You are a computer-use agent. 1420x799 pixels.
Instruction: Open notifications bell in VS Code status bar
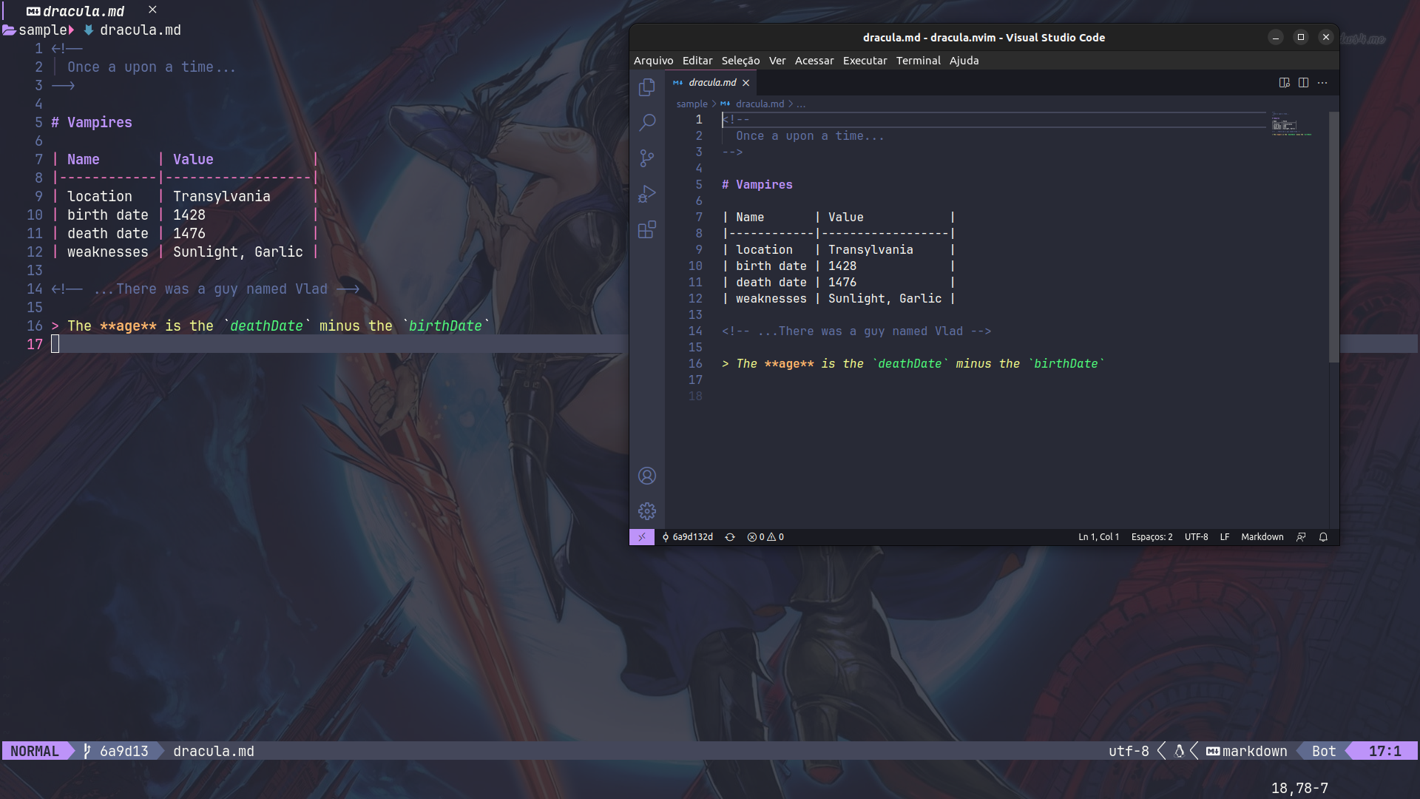[x=1323, y=537]
